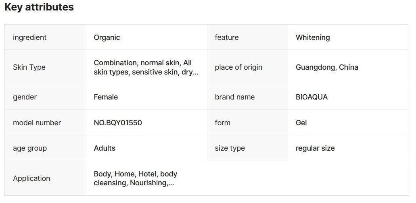The height and width of the screenshot is (203, 416).
Task: Click the feature label cell
Action: coord(227,37)
